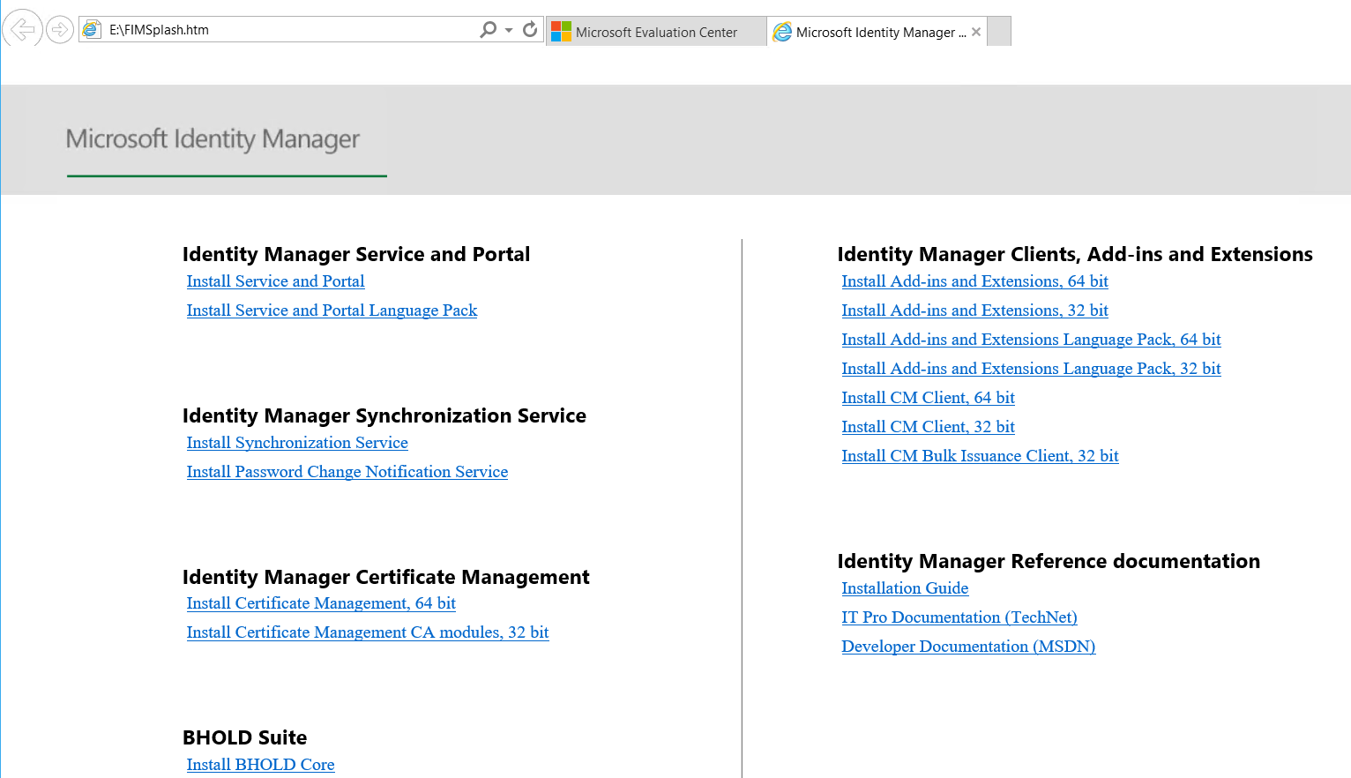Open a new blank tab
The image size is (1351, 778).
999,32
